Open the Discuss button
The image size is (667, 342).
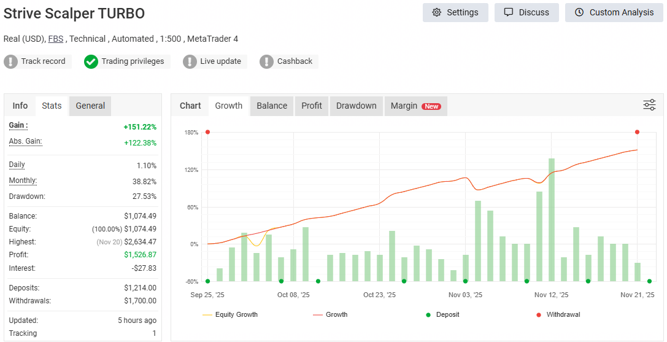point(526,12)
